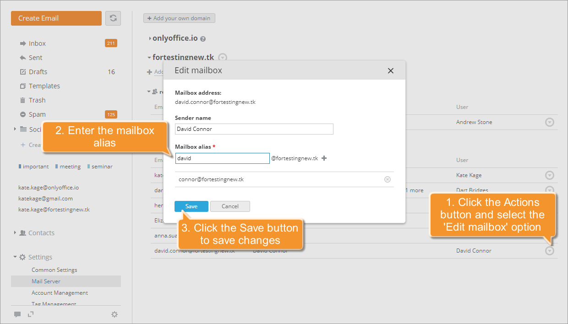Switch to Account Management settings
The image size is (568, 324).
coord(60,292)
